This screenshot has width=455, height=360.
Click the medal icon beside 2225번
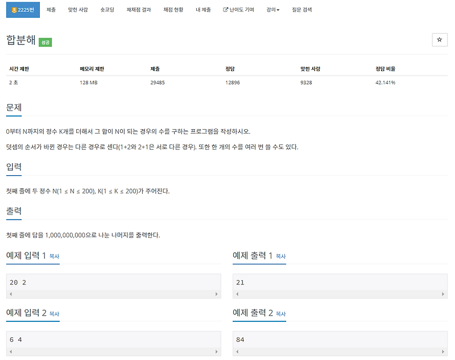pyautogui.click(x=15, y=9)
